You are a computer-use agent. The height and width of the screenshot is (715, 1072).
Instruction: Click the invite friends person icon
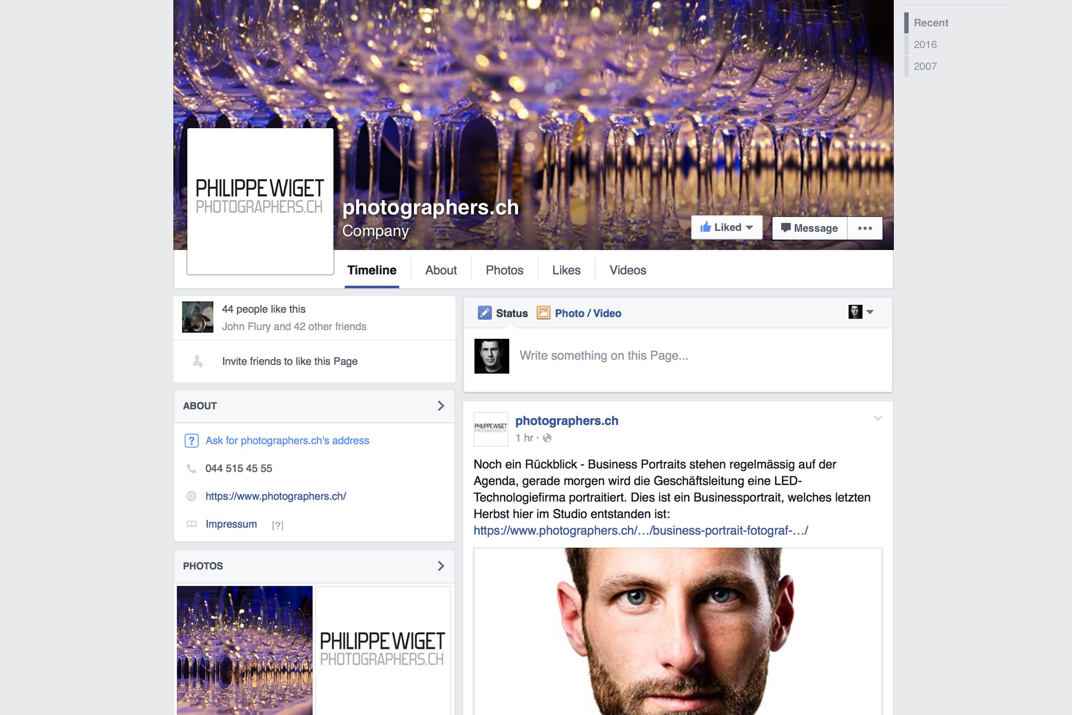coord(197,361)
